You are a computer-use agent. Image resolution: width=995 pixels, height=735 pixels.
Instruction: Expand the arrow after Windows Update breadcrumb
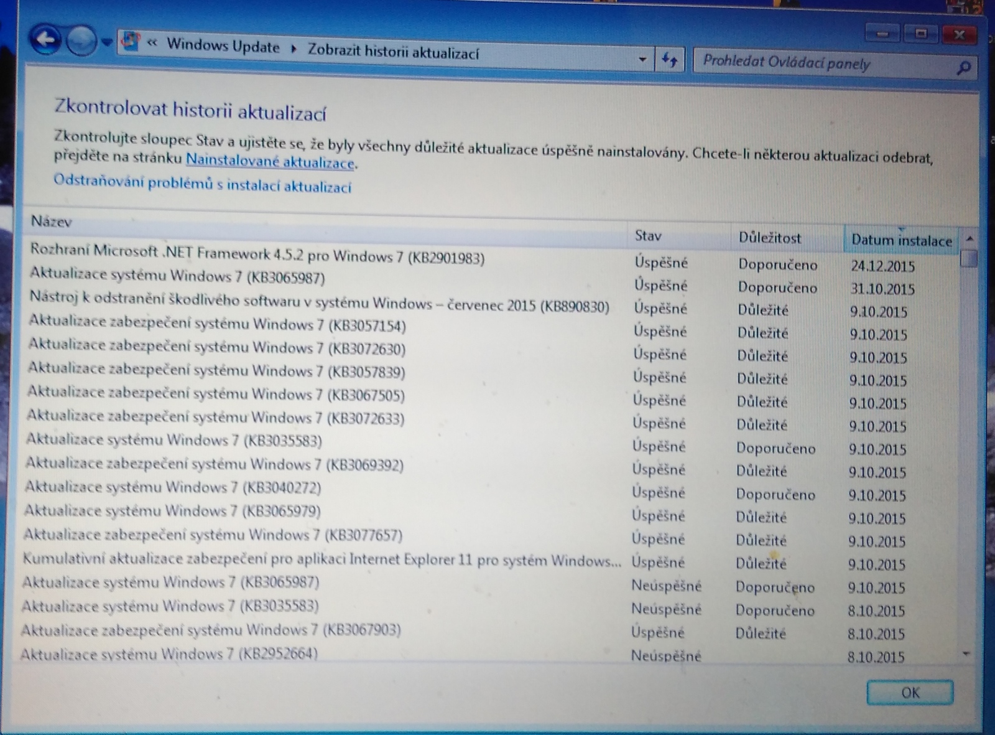(294, 49)
